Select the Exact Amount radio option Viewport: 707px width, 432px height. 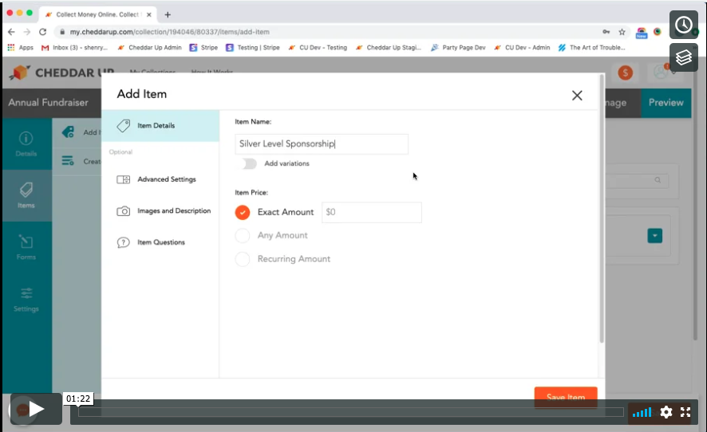(243, 213)
